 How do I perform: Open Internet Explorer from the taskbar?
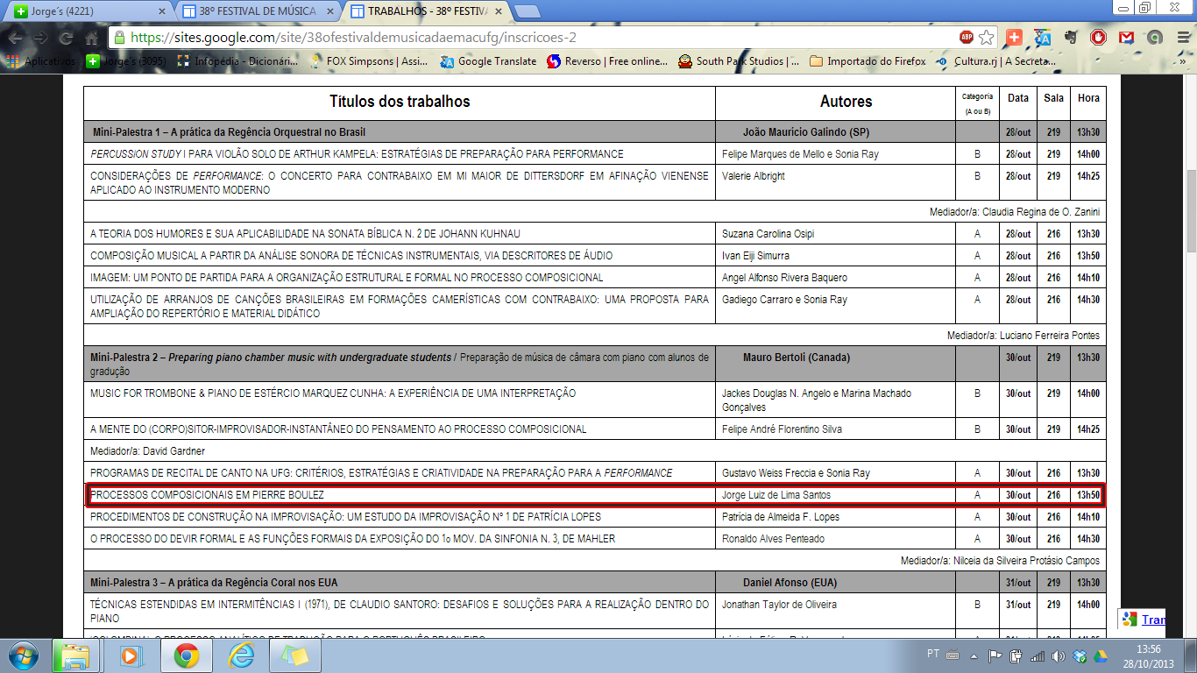point(240,655)
